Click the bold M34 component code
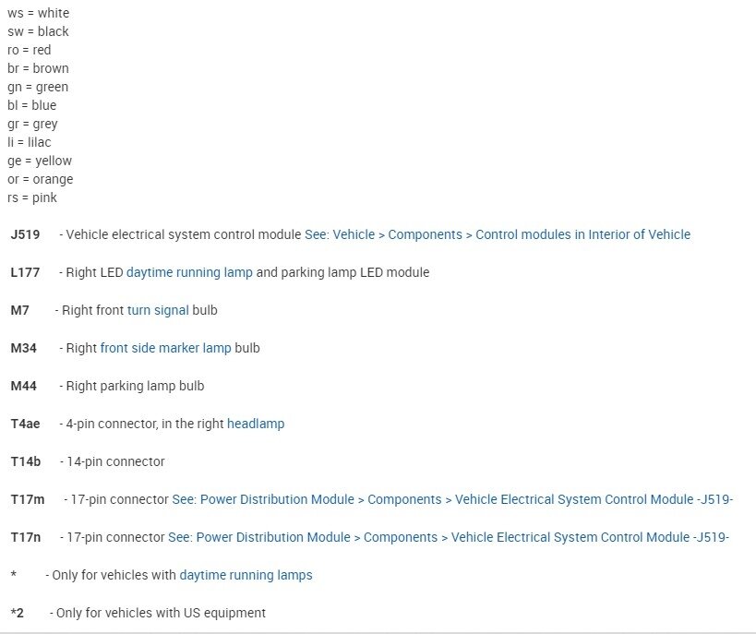Screen dimensions: 756x634 pyautogui.click(x=23, y=348)
